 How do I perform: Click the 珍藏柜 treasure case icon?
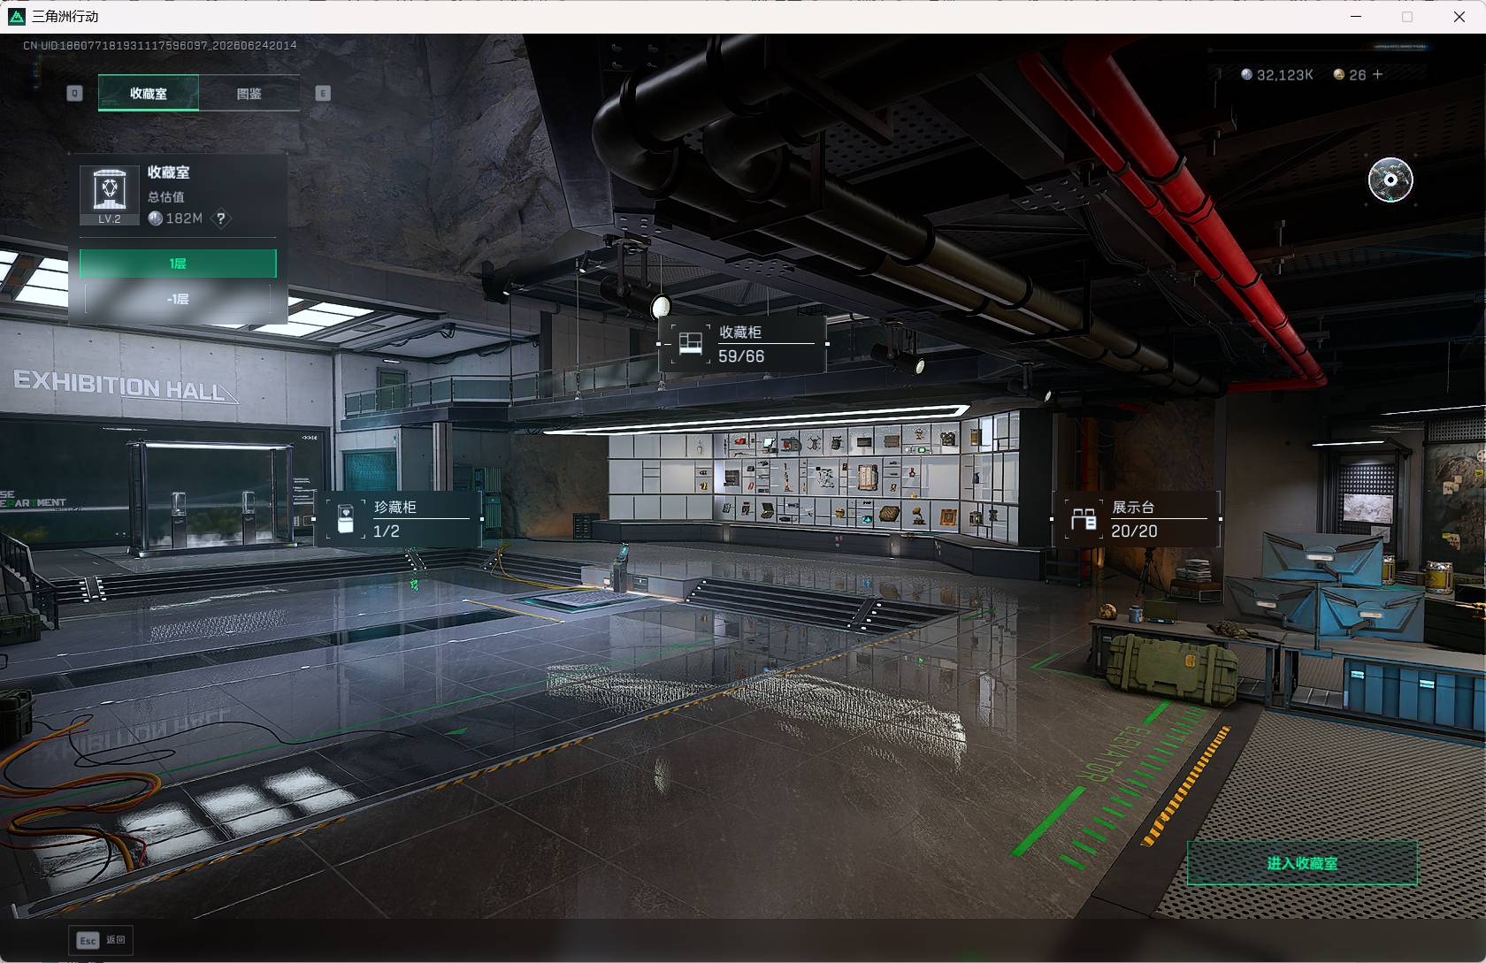pyautogui.click(x=346, y=519)
